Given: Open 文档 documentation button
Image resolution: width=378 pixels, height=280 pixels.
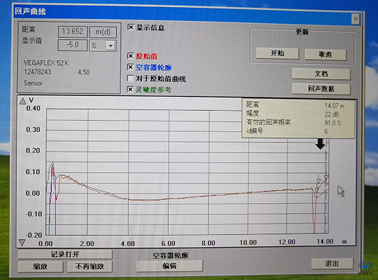Looking at the screenshot, I should [321, 74].
